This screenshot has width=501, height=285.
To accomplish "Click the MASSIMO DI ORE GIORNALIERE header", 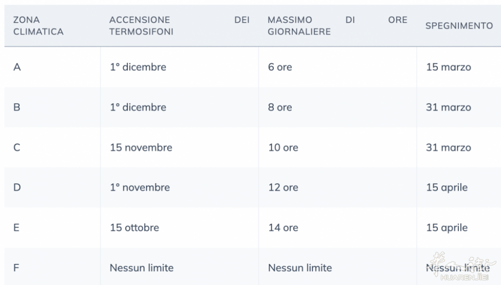I will pos(338,26).
